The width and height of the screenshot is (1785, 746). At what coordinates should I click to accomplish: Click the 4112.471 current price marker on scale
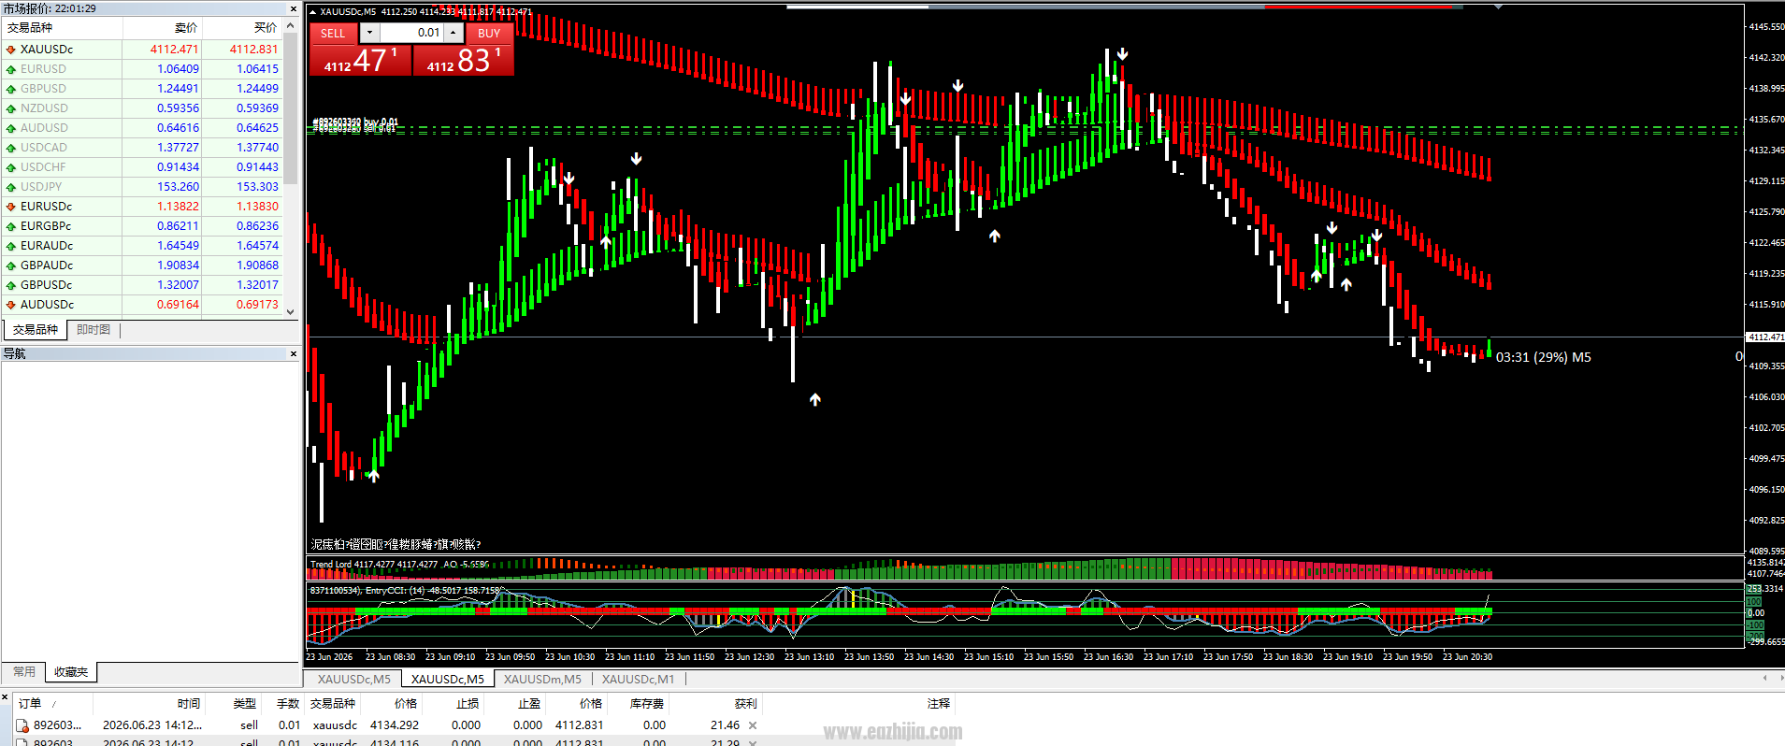1764,337
